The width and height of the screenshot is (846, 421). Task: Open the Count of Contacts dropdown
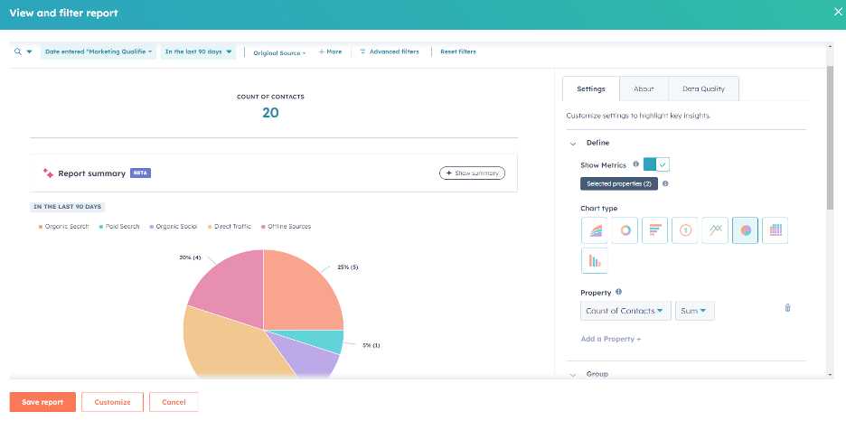[625, 311]
